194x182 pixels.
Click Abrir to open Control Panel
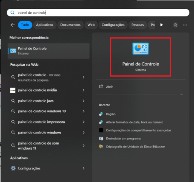point(109,87)
